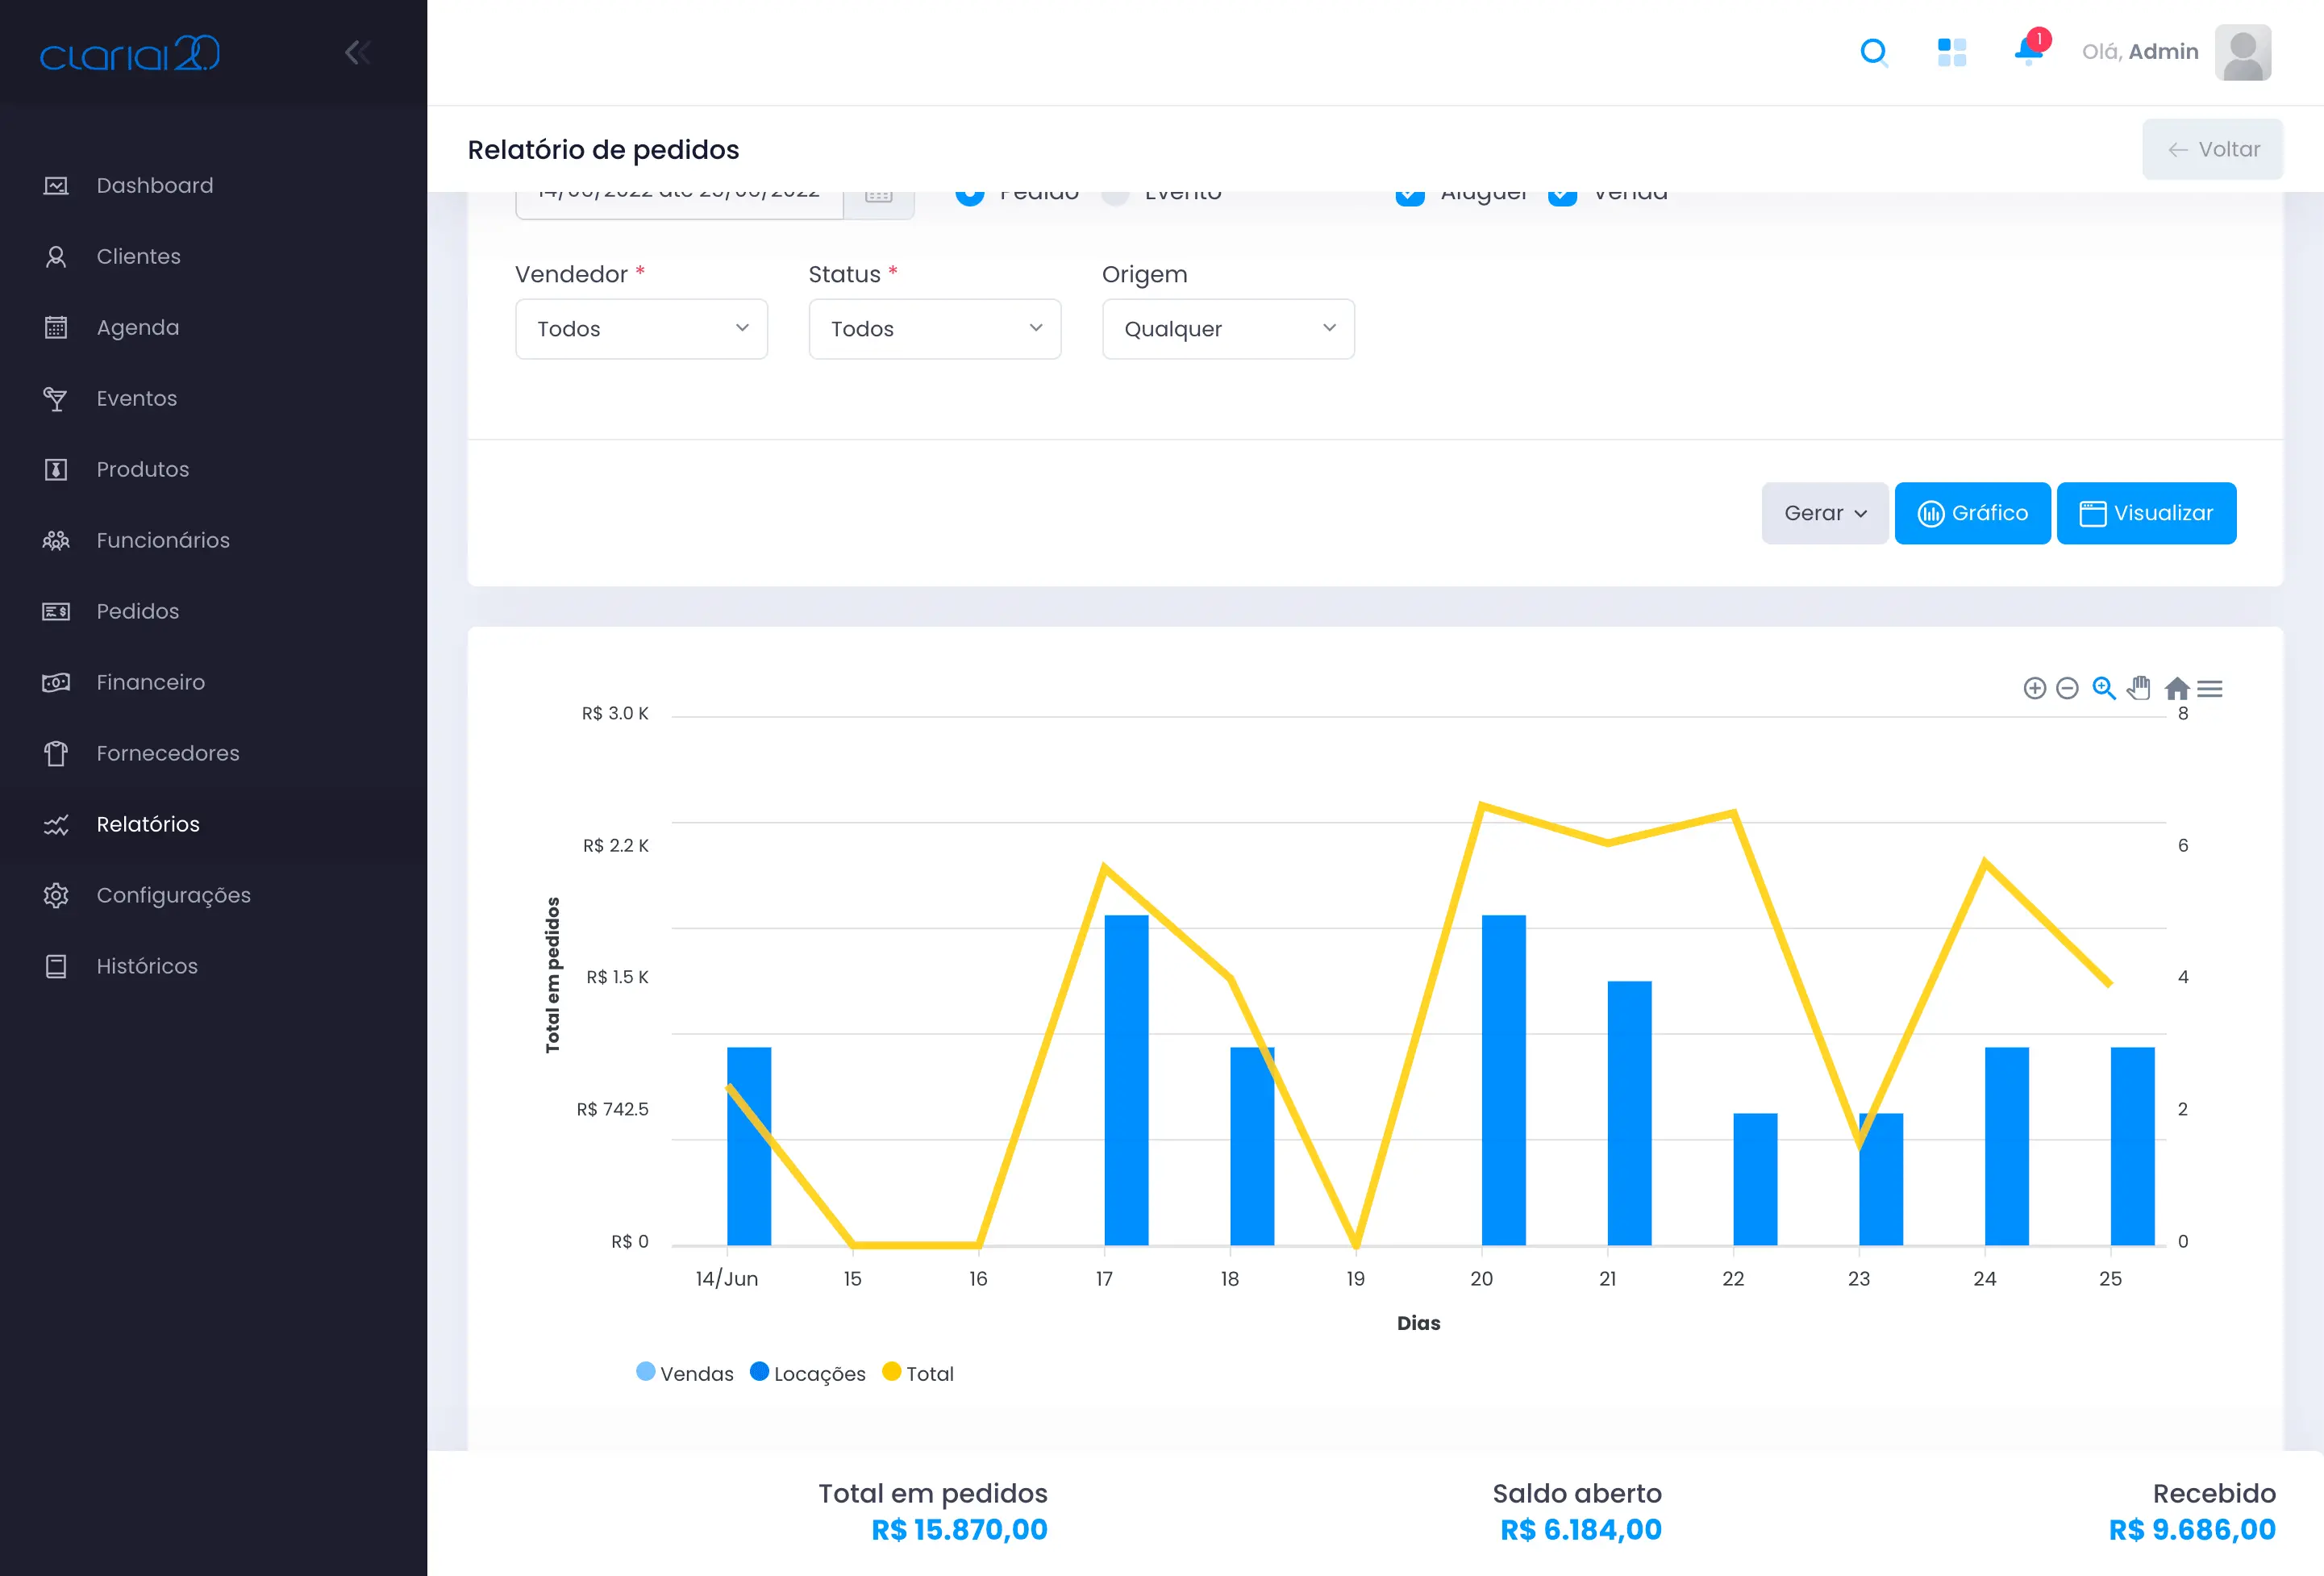The image size is (2324, 1576).
Task: Zoom out the chart with minus icon
Action: (2067, 688)
